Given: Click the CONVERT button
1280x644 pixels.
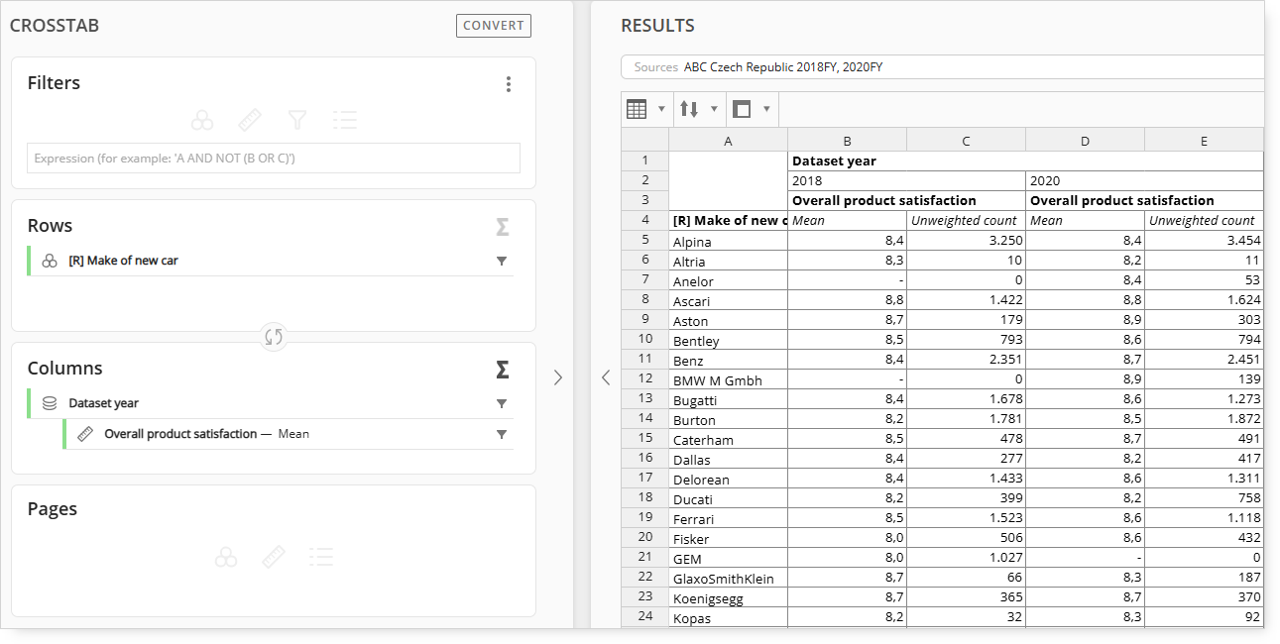Looking at the screenshot, I should pyautogui.click(x=494, y=26).
